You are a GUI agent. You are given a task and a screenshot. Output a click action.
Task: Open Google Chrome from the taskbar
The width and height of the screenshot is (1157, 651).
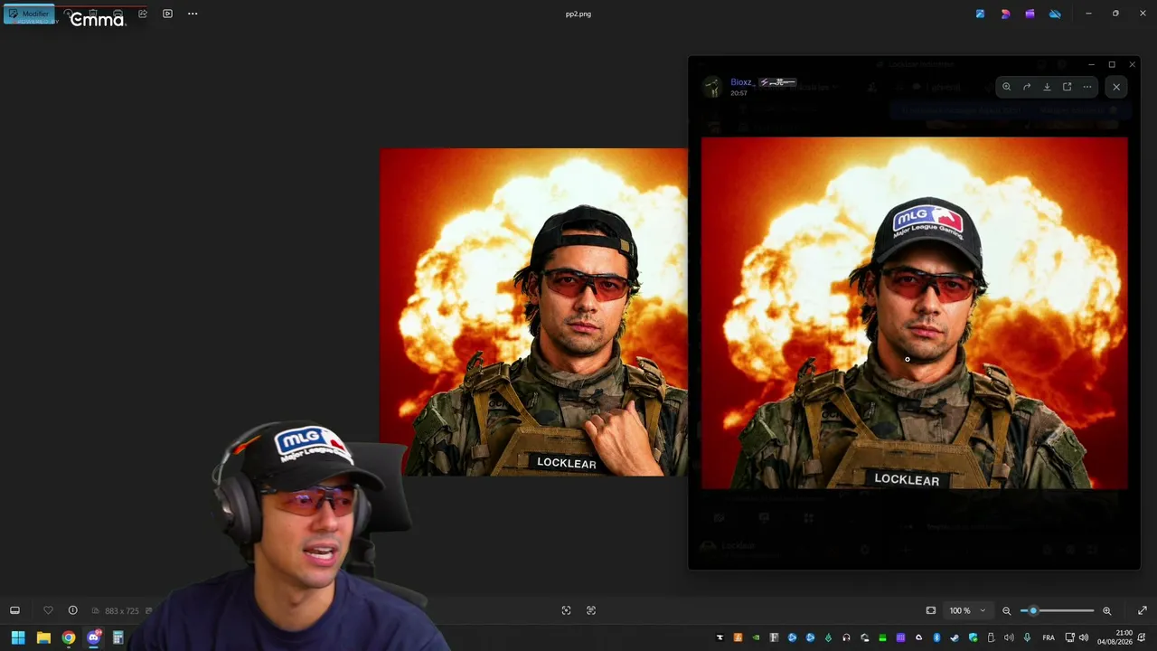69,637
